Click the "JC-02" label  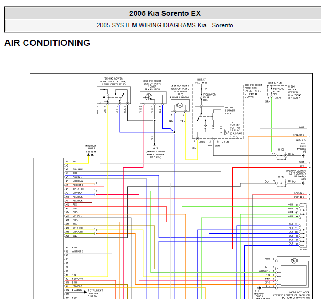[x=281, y=149]
